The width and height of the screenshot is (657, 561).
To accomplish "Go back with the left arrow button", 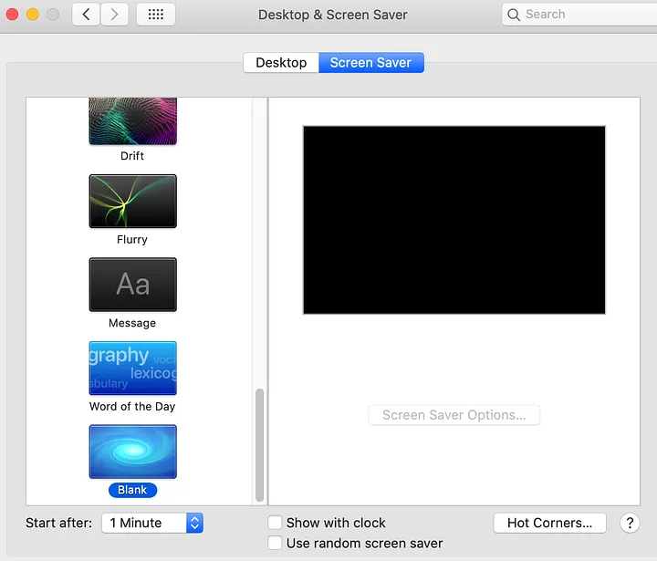I will point(86,15).
